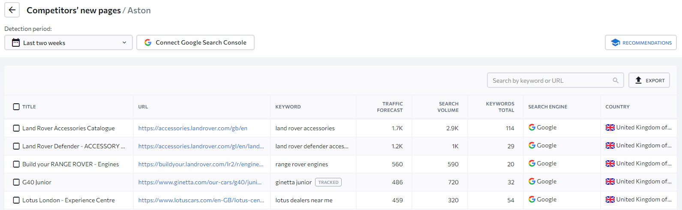Click the traffic forecast value 486
The width and height of the screenshot is (682, 210).
pos(397,182)
